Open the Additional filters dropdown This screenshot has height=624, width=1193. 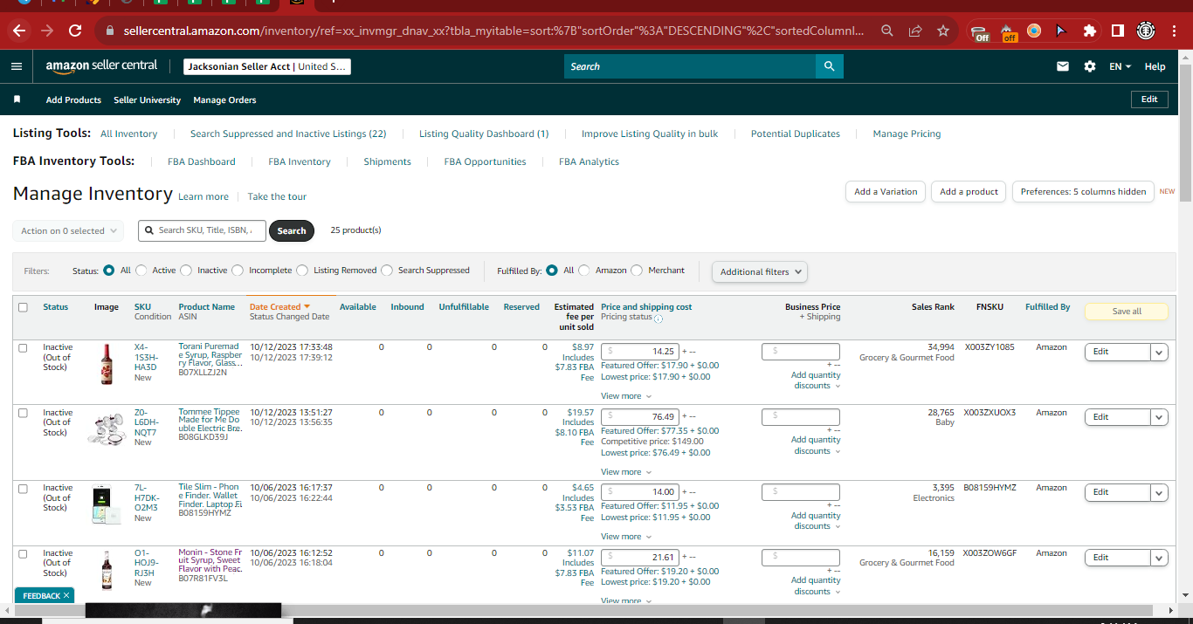(760, 271)
